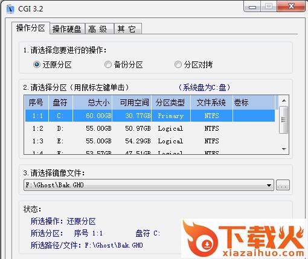Open the 其它 tab

coord(128,29)
